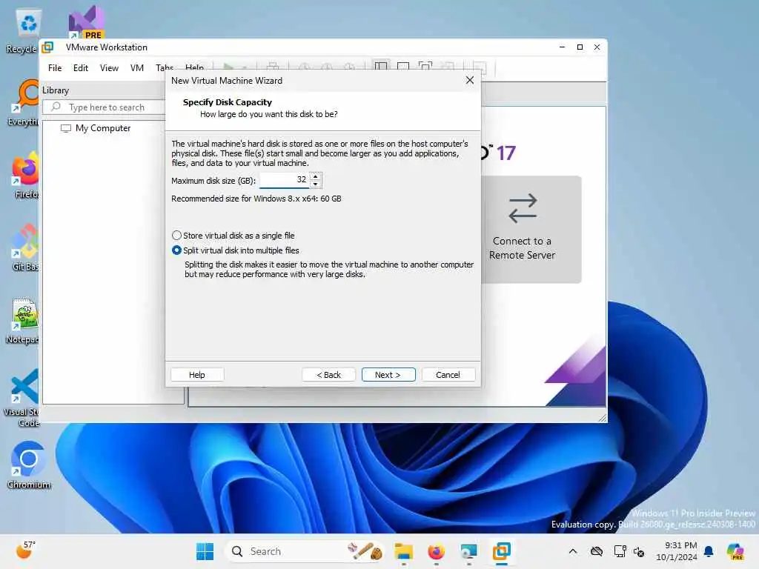This screenshot has width=759, height=569.
Task: Open the VM menu in VMware Workstation
Action: click(x=137, y=67)
